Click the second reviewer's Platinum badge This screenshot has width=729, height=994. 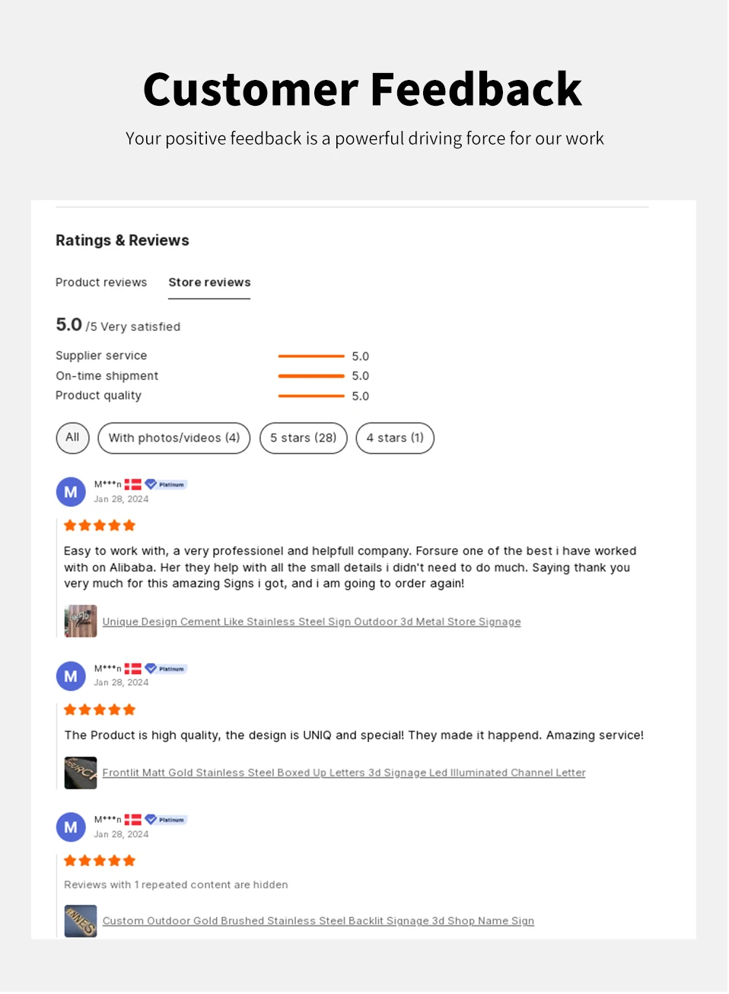click(x=166, y=668)
